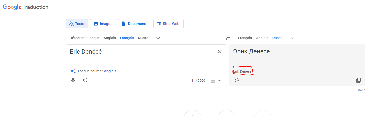The image size is (365, 116).
Task: Click the virtual keyboard icon
Action: (213, 81)
